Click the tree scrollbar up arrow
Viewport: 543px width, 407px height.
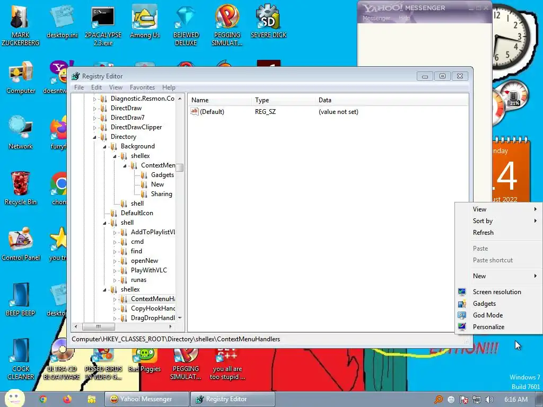click(180, 99)
